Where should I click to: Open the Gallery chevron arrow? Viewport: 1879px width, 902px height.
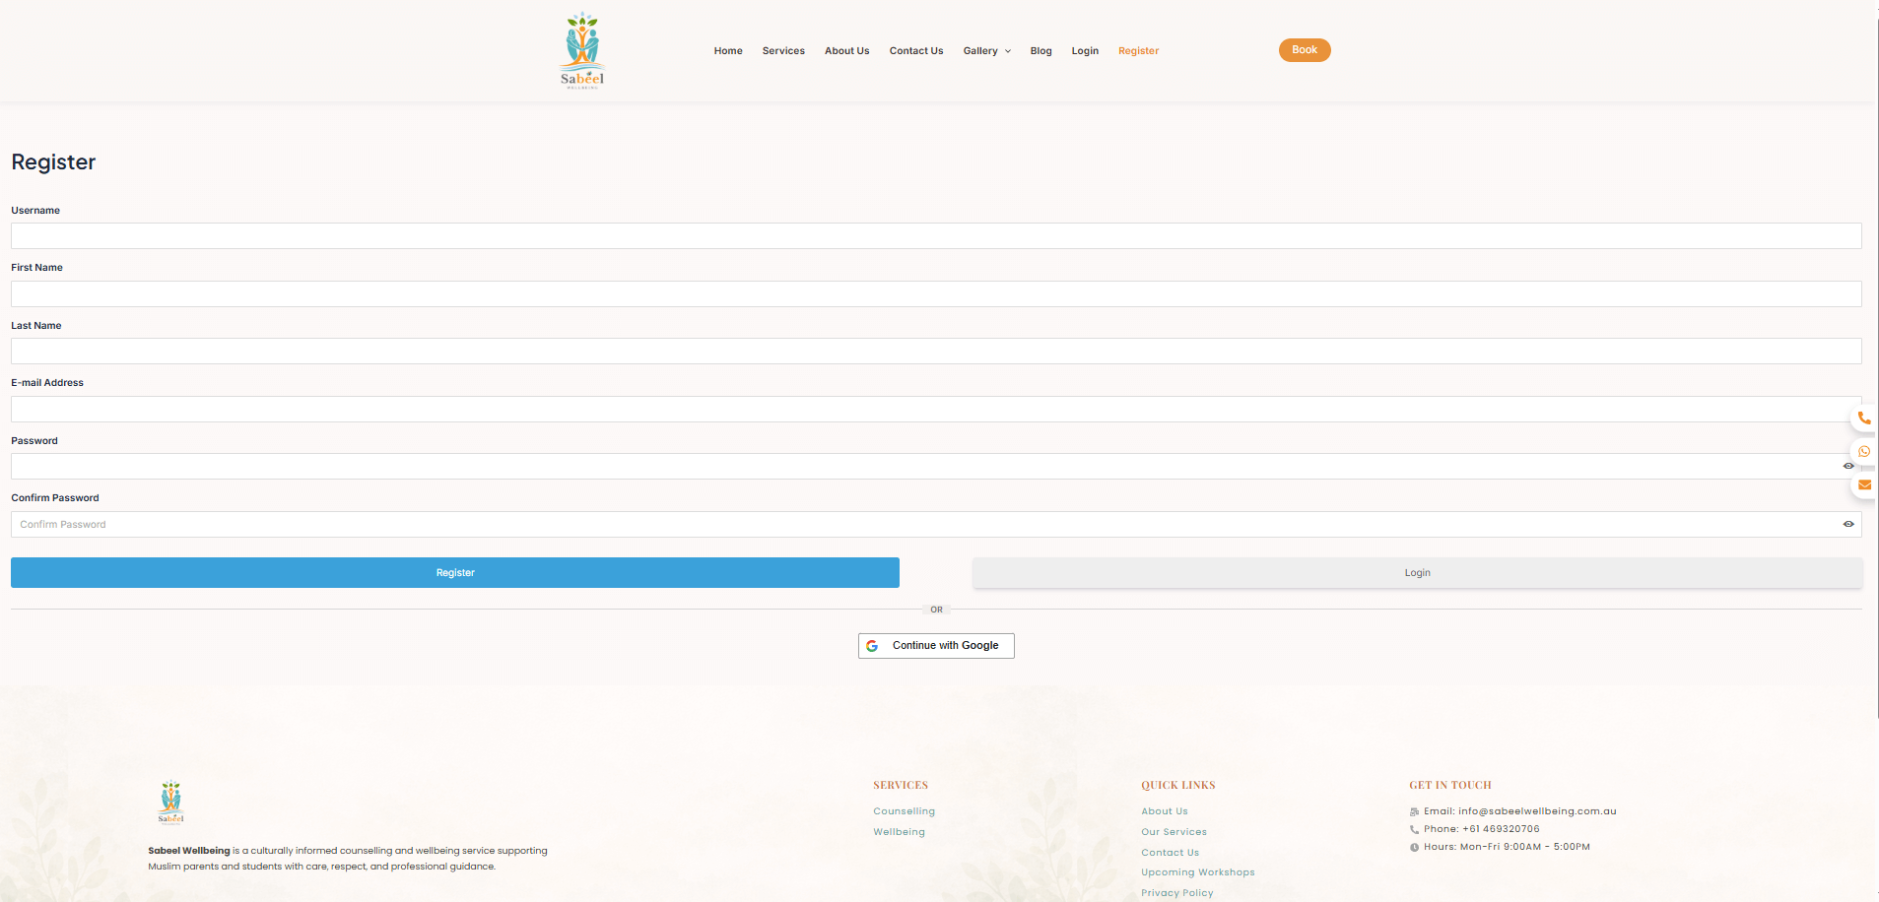[1008, 50]
